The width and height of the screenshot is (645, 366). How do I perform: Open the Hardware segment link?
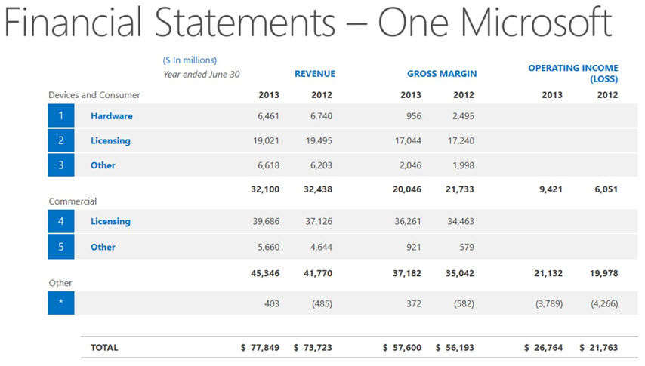[x=112, y=116]
